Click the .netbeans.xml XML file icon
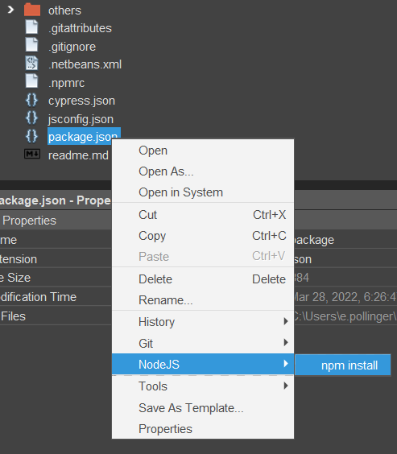 (x=31, y=63)
